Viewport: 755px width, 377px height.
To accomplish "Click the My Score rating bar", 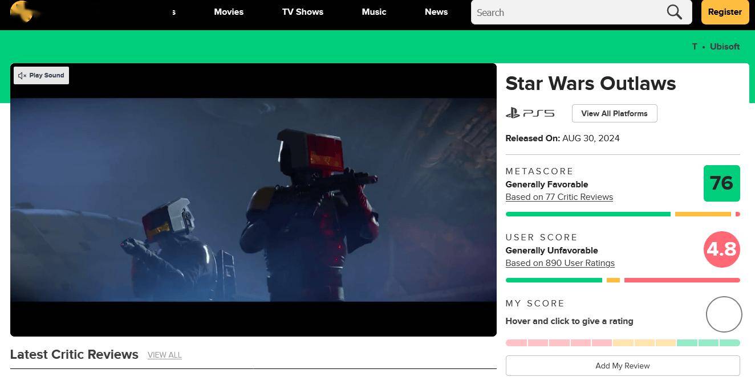I will tap(623, 343).
